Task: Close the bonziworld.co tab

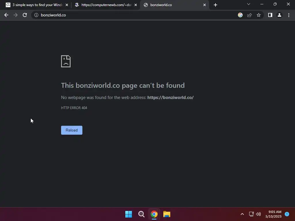Action: (205, 5)
